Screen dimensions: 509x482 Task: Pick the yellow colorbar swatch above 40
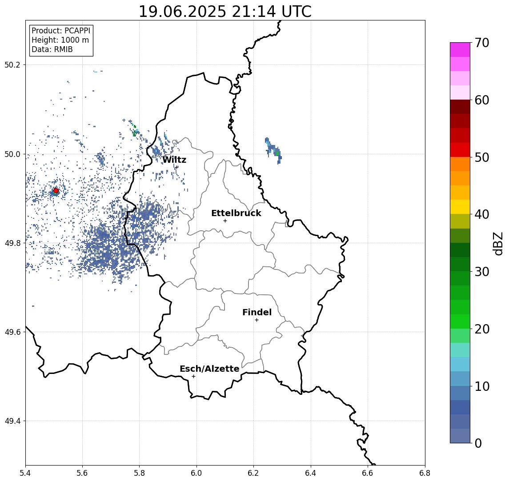460,207
